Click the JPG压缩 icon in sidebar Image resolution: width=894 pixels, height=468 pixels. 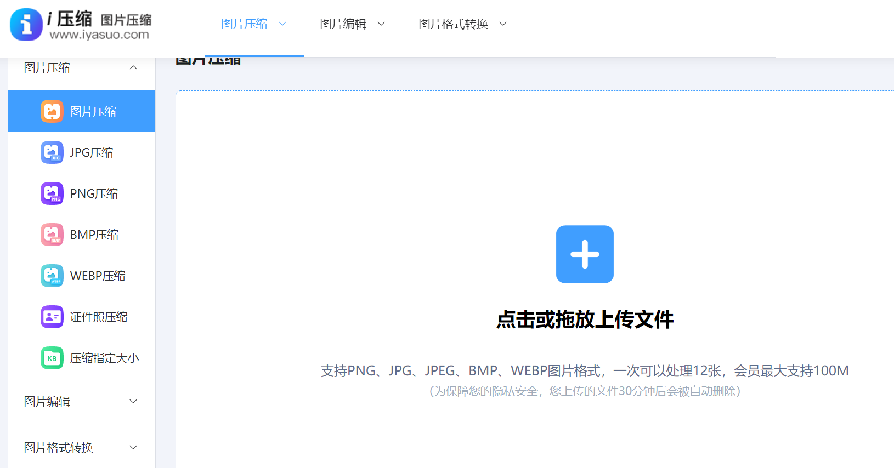(52, 152)
